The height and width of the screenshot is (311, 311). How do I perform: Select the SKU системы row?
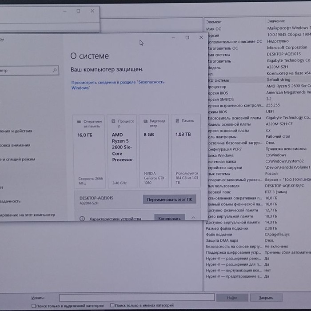[259, 80]
